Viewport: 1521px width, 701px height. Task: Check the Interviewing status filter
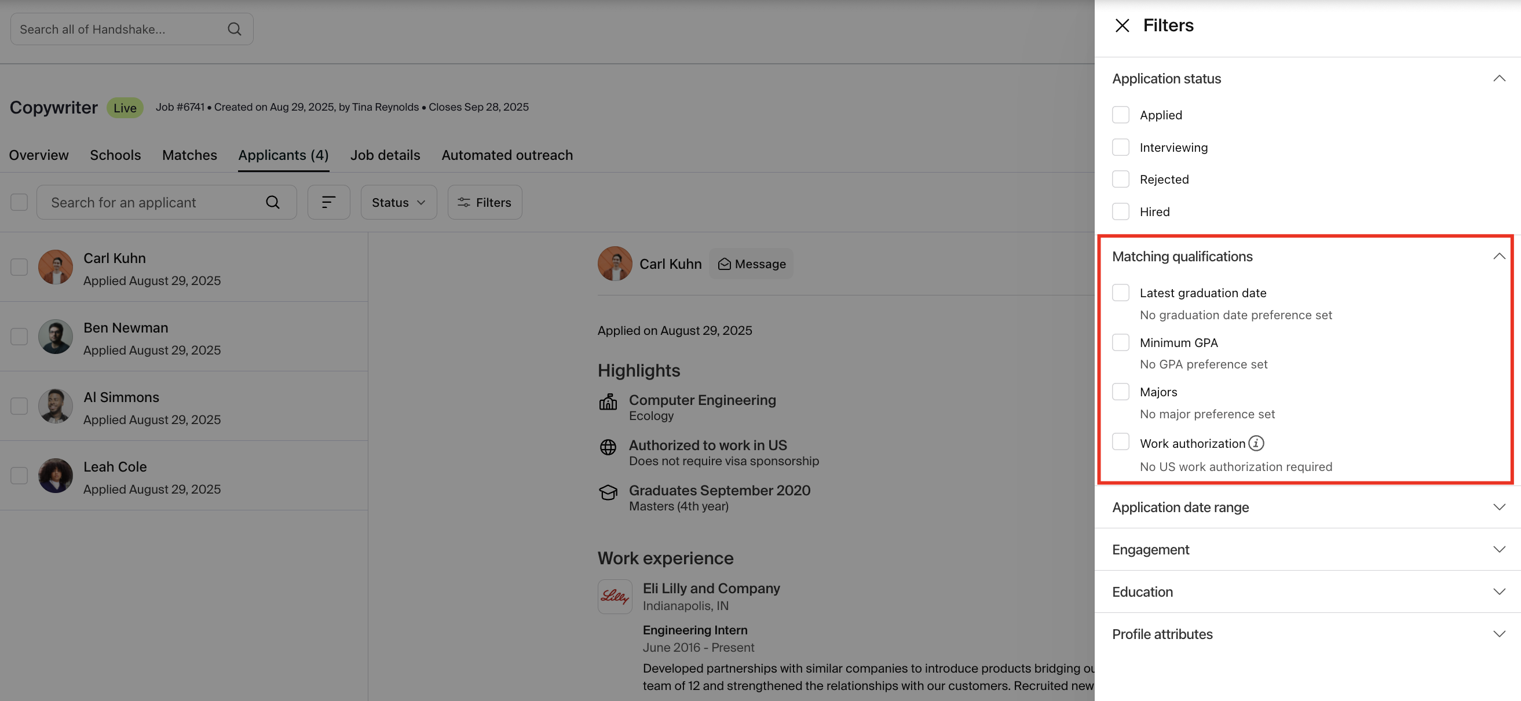(x=1120, y=147)
